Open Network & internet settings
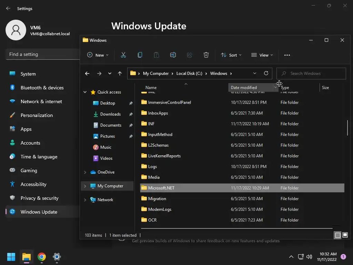Viewport: 353px width, 265px height. tap(43, 101)
